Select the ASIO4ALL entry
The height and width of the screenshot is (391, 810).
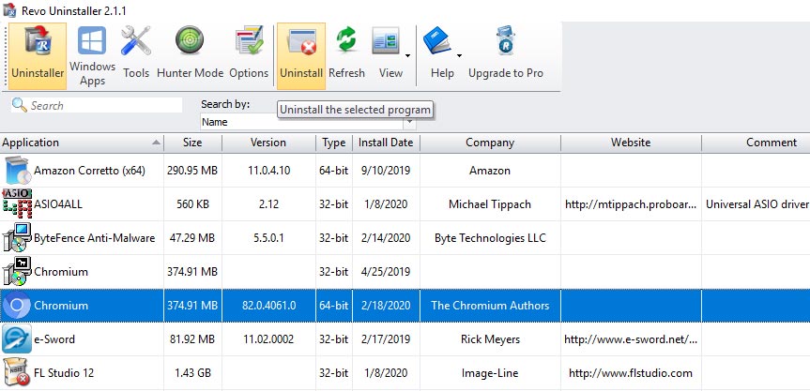tap(405, 203)
